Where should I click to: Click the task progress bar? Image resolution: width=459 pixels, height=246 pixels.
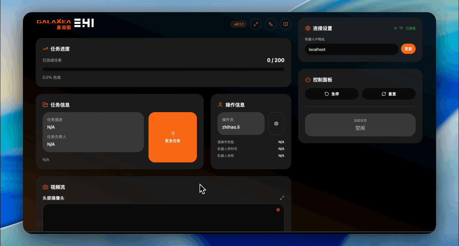pos(163,69)
